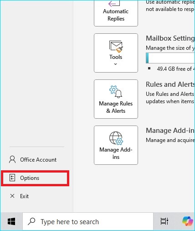The height and width of the screenshot is (231, 195).
Task: Click the Manage Add-ins globe icon
Action: (x=116, y=138)
